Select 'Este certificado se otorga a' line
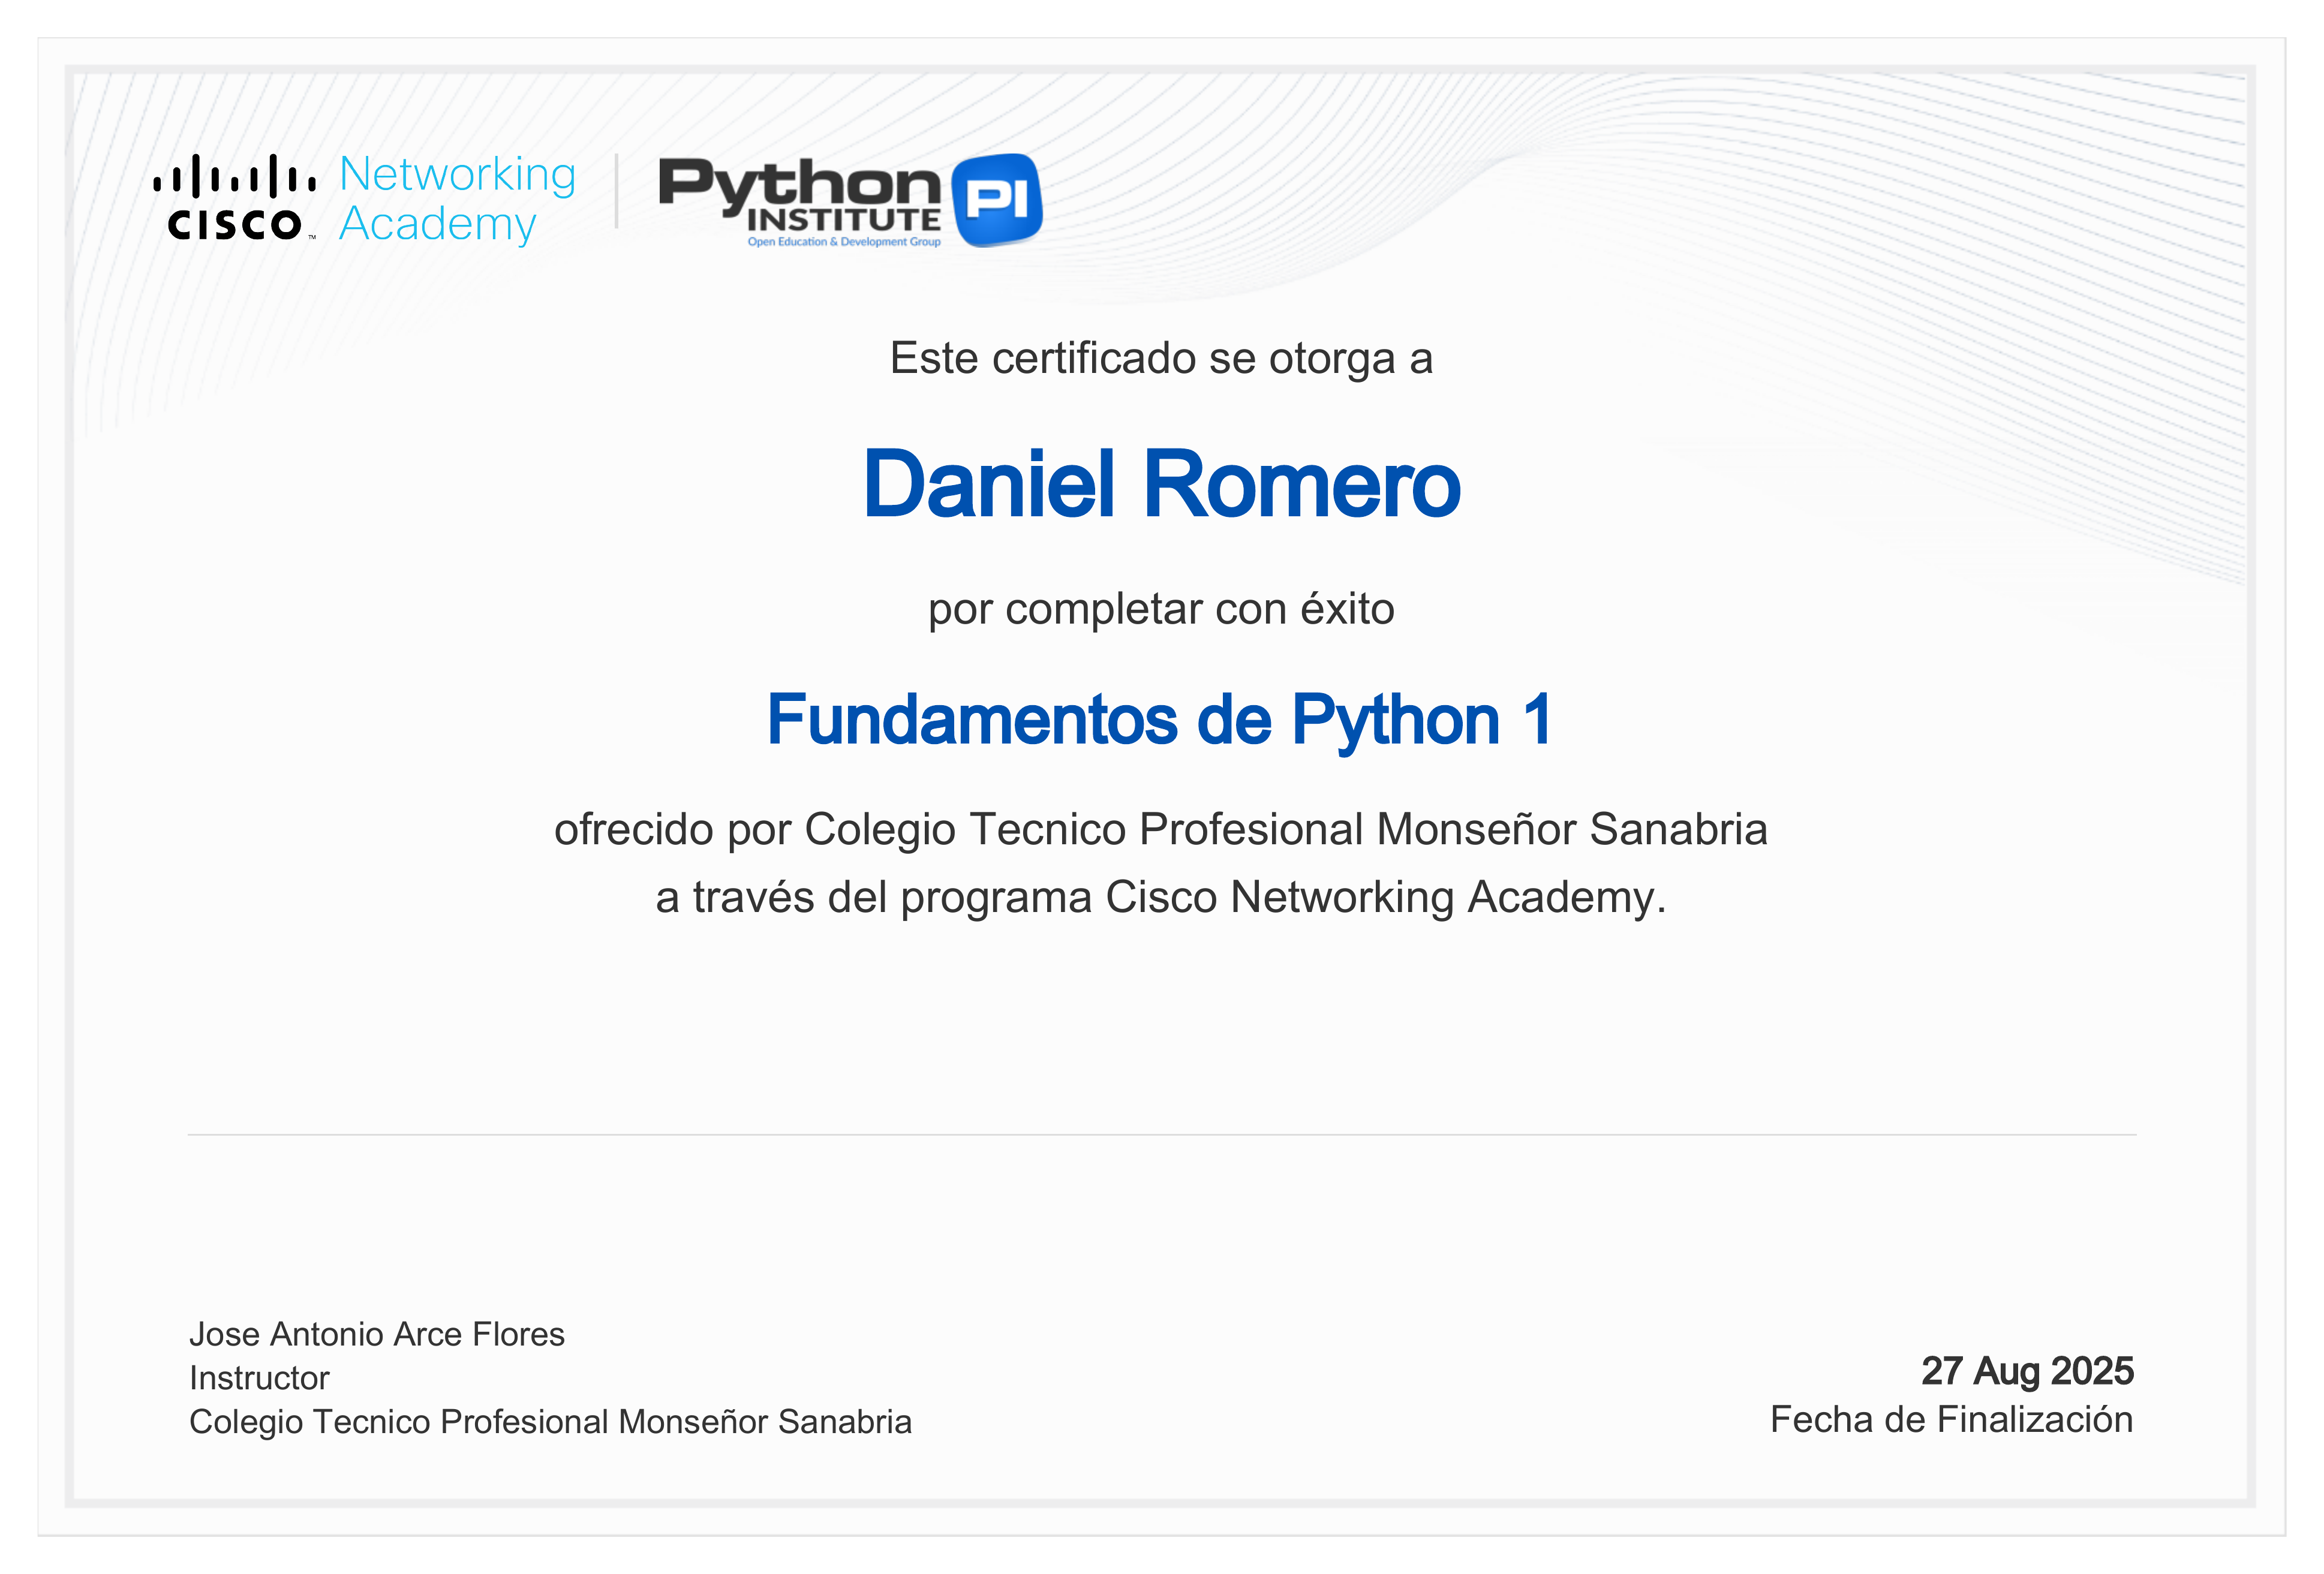Viewport: 2324px width, 1574px height. click(x=1161, y=359)
